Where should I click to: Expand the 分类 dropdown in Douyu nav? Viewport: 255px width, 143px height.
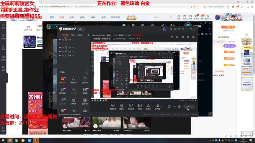pos(72,17)
